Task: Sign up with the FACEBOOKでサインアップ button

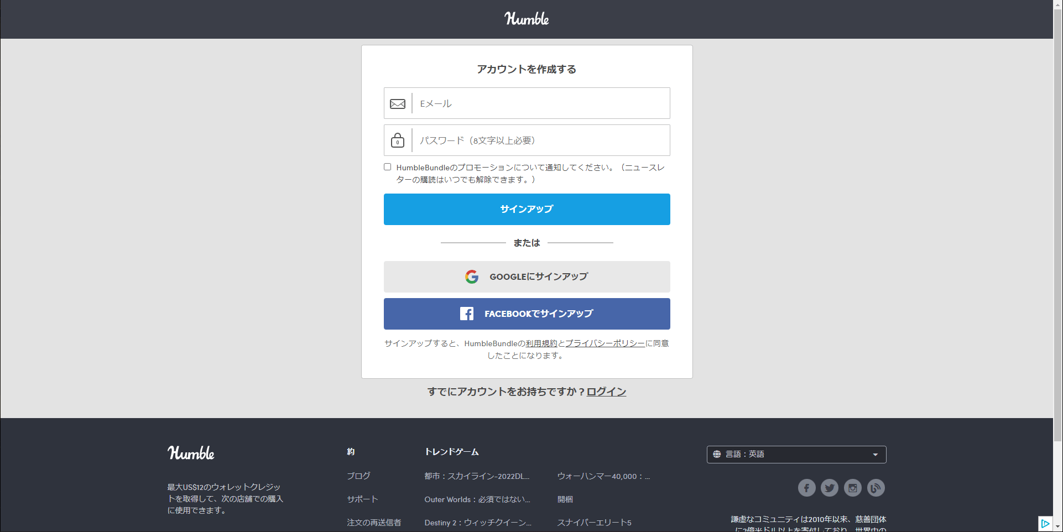Action: point(527,314)
